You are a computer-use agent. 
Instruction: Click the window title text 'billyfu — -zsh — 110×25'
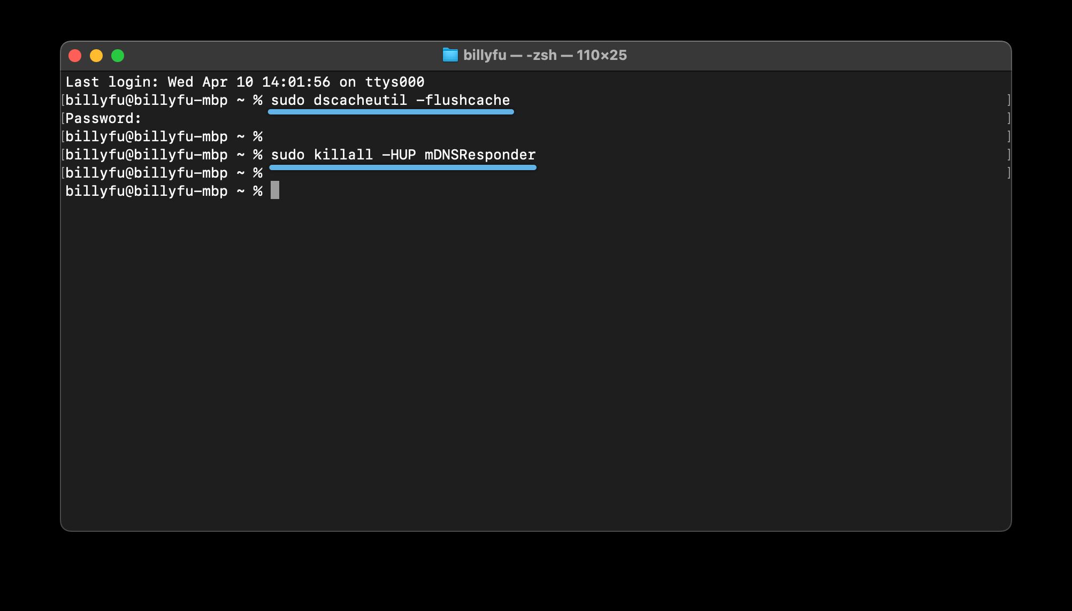pos(545,55)
